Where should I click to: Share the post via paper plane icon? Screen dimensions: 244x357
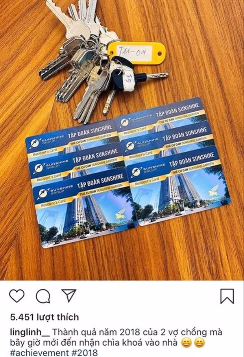pyautogui.click(x=68, y=296)
